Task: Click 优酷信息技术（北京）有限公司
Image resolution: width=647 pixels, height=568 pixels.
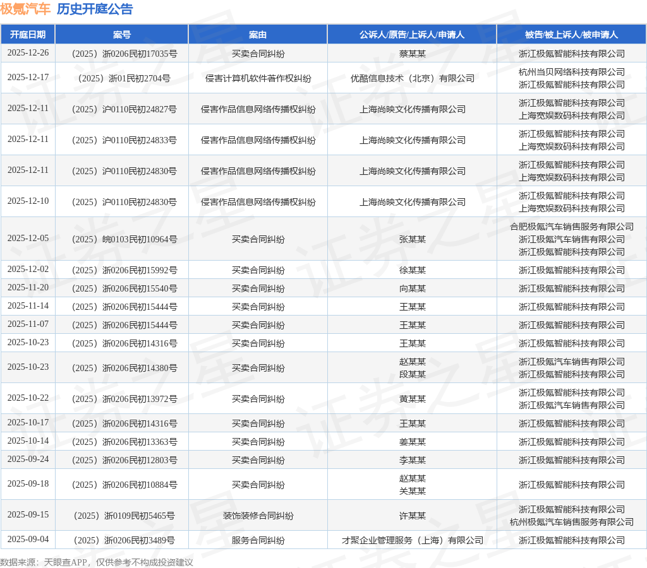Action: [x=412, y=78]
